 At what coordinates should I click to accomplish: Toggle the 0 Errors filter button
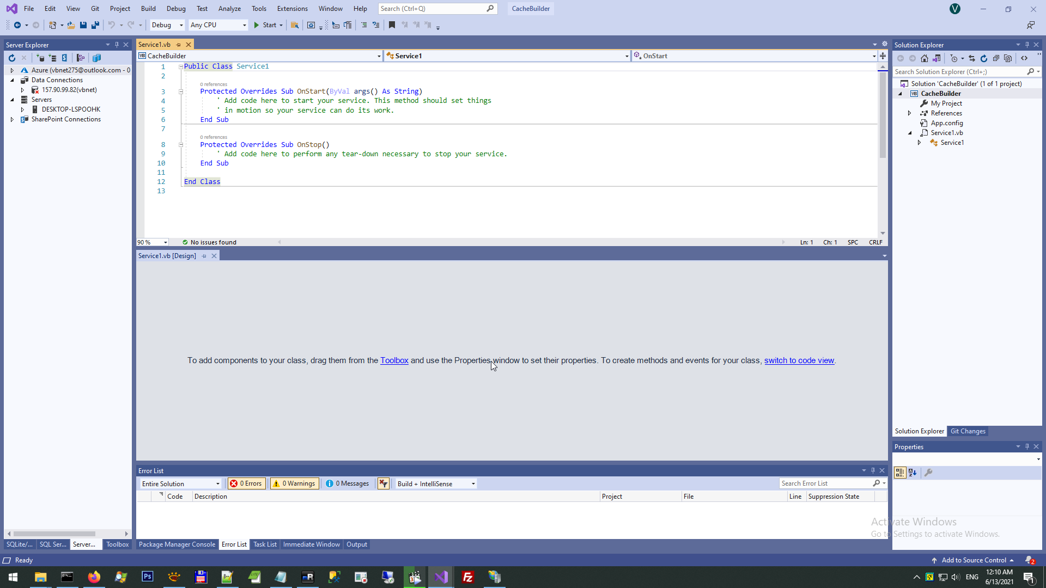point(246,483)
